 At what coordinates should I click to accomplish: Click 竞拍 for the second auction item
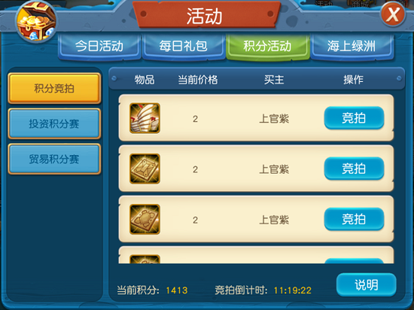(354, 169)
